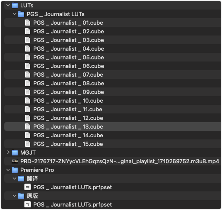Click the MGJT folder icon
222x210 pixels.
point(15,152)
